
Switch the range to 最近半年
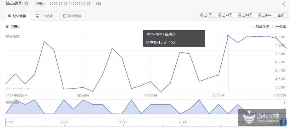coord(265,15)
